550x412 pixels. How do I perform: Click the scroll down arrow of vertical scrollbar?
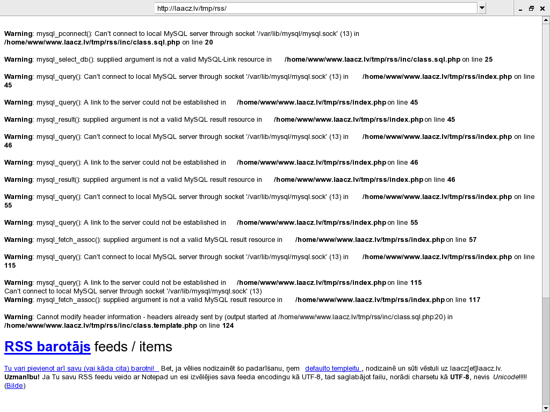[x=546, y=408]
